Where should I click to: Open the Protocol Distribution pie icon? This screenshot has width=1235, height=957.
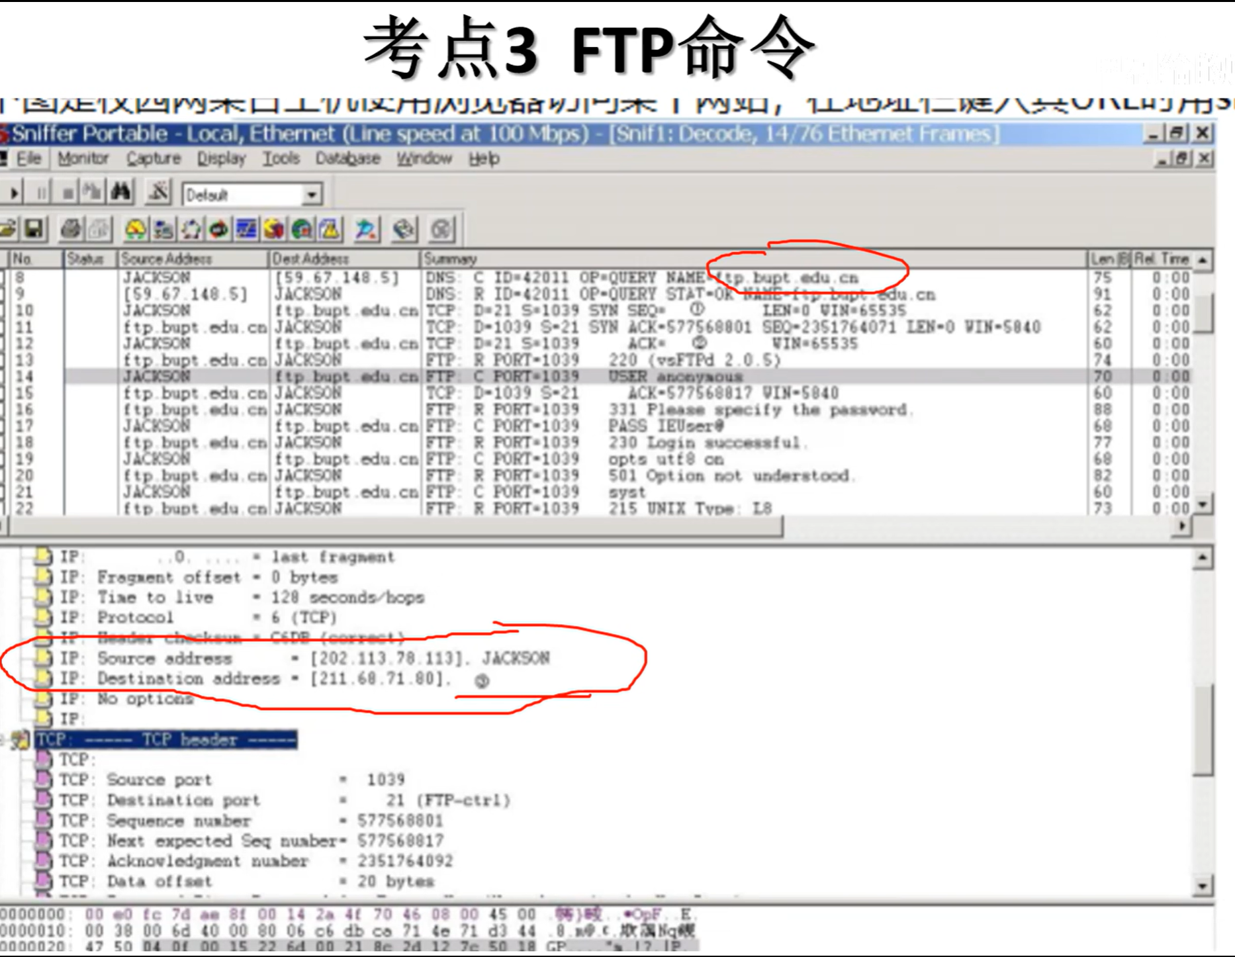pos(274,230)
